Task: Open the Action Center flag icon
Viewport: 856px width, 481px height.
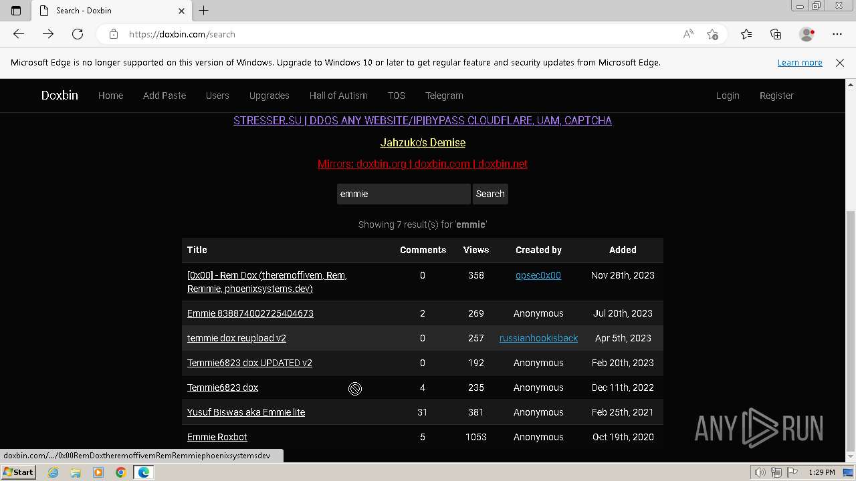Action: (x=792, y=472)
